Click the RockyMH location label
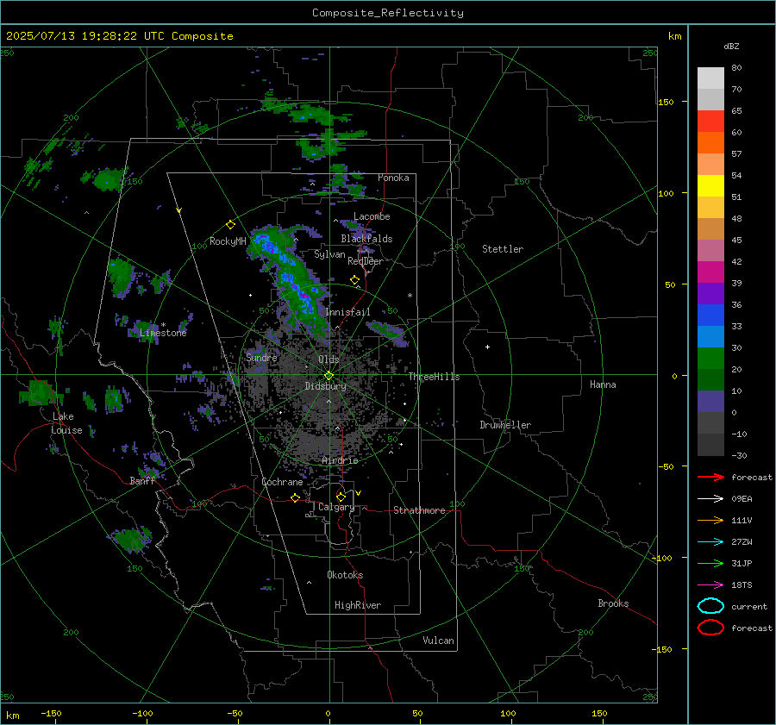This screenshot has height=725, width=776. pyautogui.click(x=228, y=241)
